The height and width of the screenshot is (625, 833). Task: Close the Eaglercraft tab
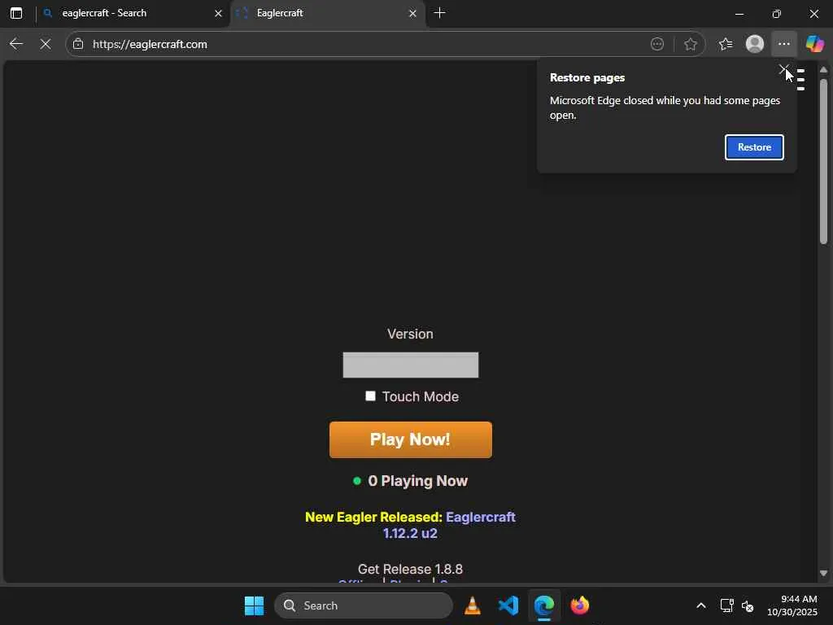(x=412, y=14)
